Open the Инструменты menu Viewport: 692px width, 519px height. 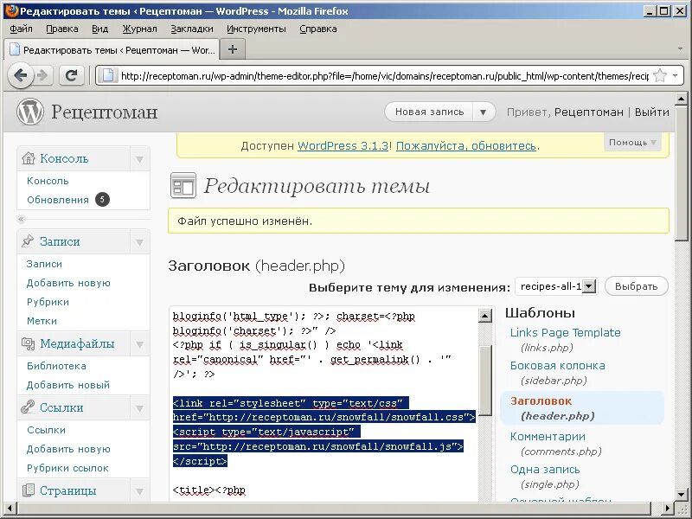click(x=256, y=29)
